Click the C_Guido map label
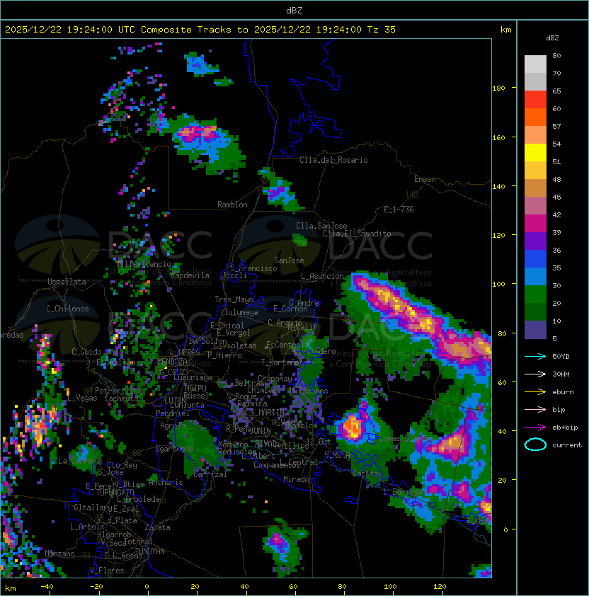 pyautogui.click(x=86, y=352)
